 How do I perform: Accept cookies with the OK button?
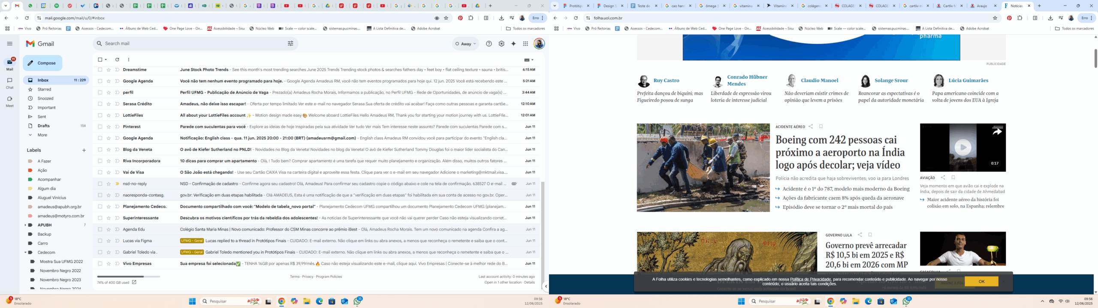[981, 281]
